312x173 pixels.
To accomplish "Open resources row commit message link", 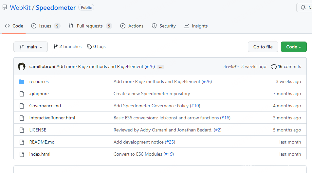I will pos(157,81).
